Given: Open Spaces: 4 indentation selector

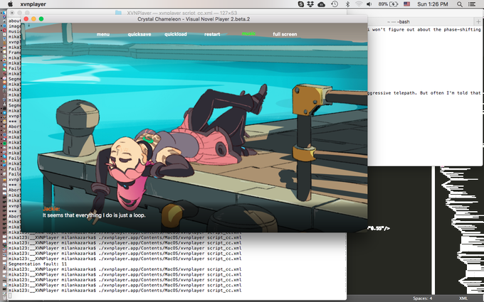Looking at the screenshot, I should coord(423,298).
